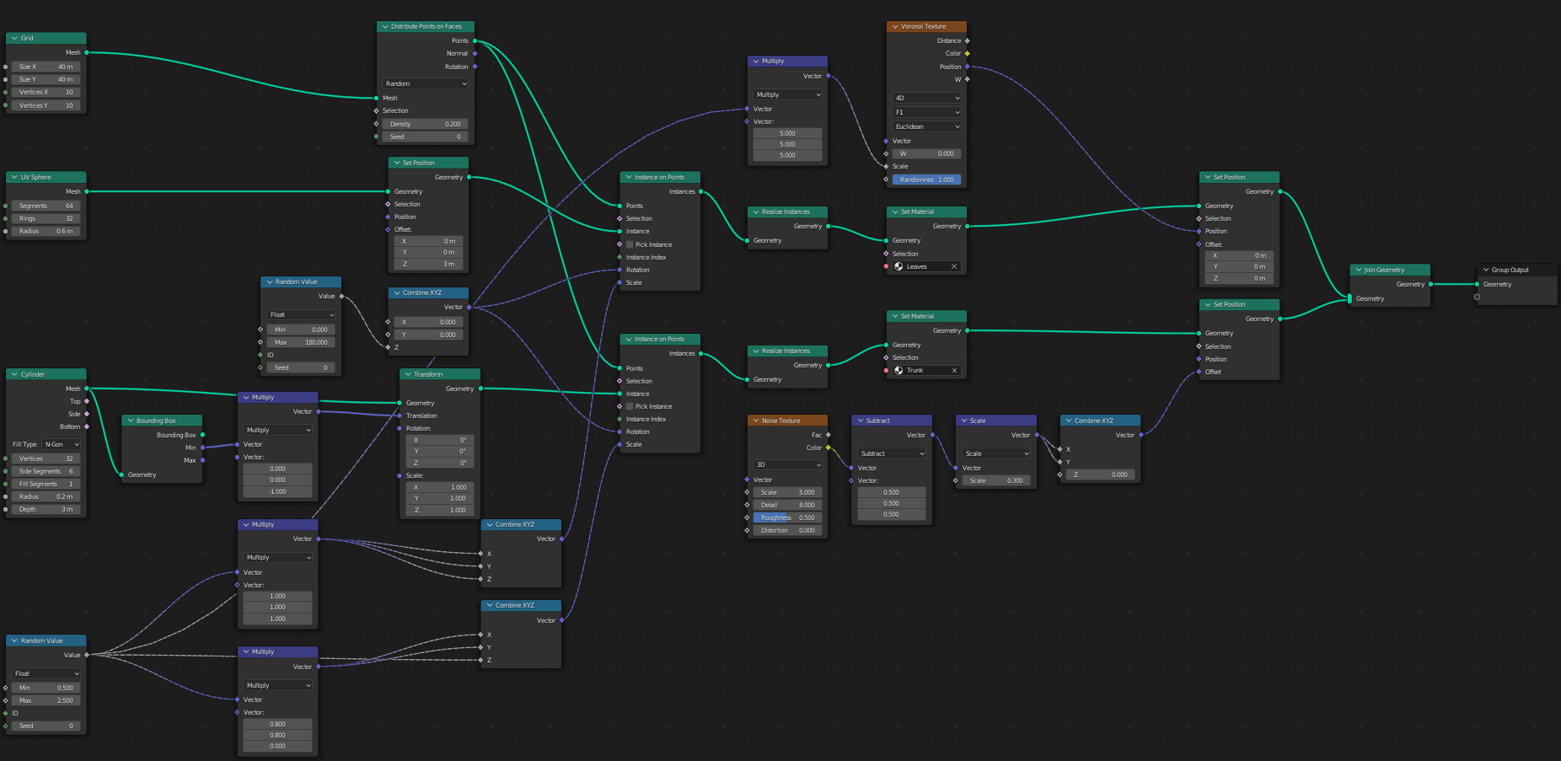Collapse the Join Geometry node chevron
The image size is (1561, 761).
click(1358, 270)
